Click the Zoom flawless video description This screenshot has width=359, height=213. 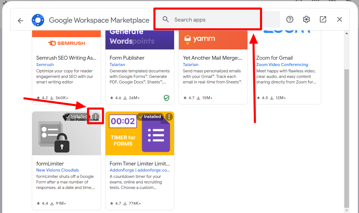(286, 77)
